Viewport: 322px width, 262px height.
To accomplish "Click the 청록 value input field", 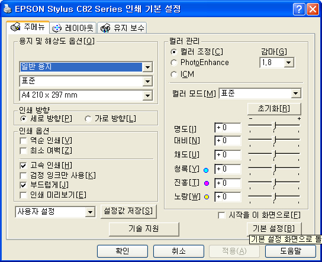I will click(228, 169).
